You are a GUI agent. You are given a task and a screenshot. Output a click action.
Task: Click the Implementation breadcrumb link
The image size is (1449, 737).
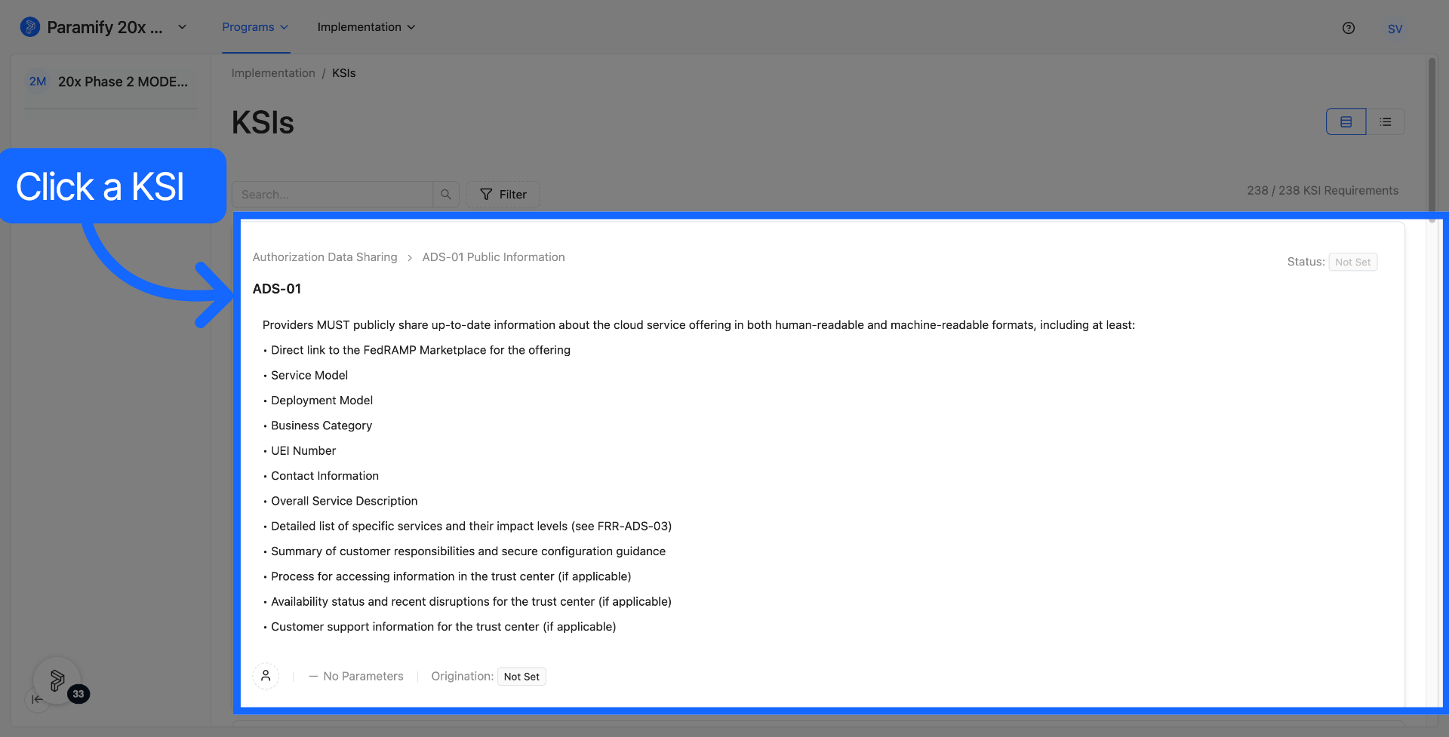(273, 73)
